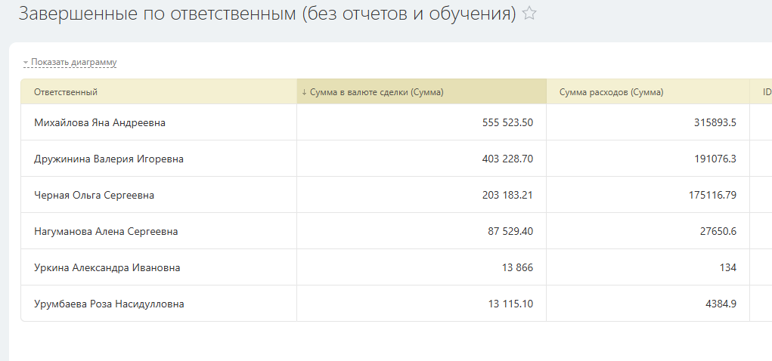Select the 175116.79 expenses value

point(712,196)
